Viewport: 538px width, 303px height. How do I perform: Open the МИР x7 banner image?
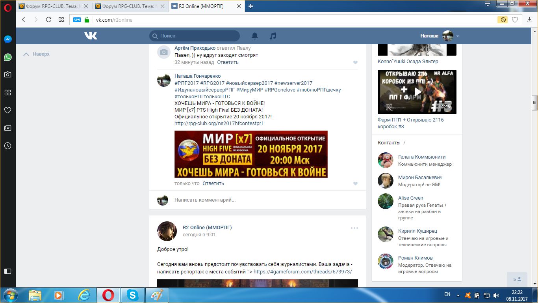pyautogui.click(x=251, y=154)
